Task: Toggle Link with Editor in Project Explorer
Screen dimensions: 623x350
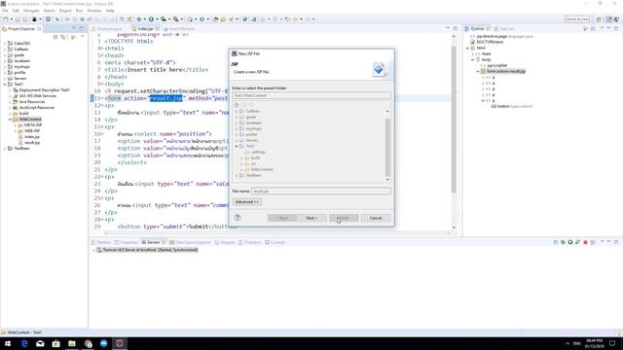Action: 63,37
